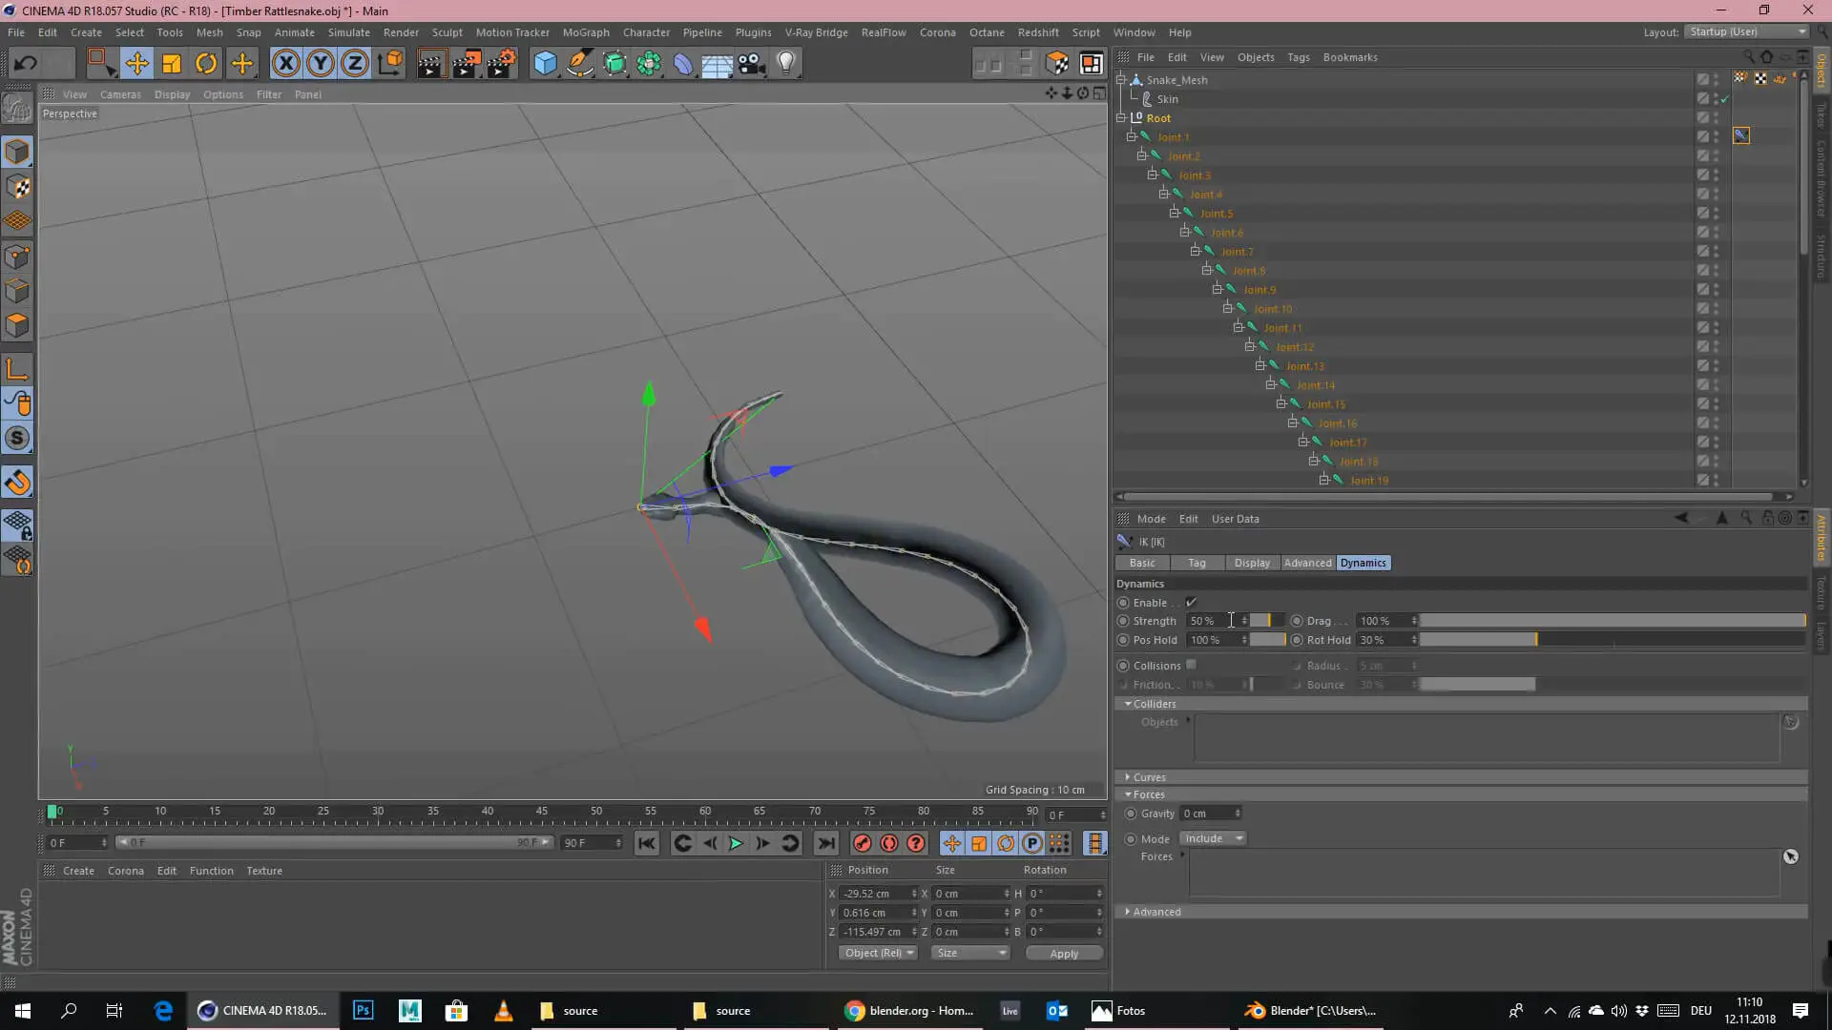Select the Texture mode icon

[x=17, y=187]
